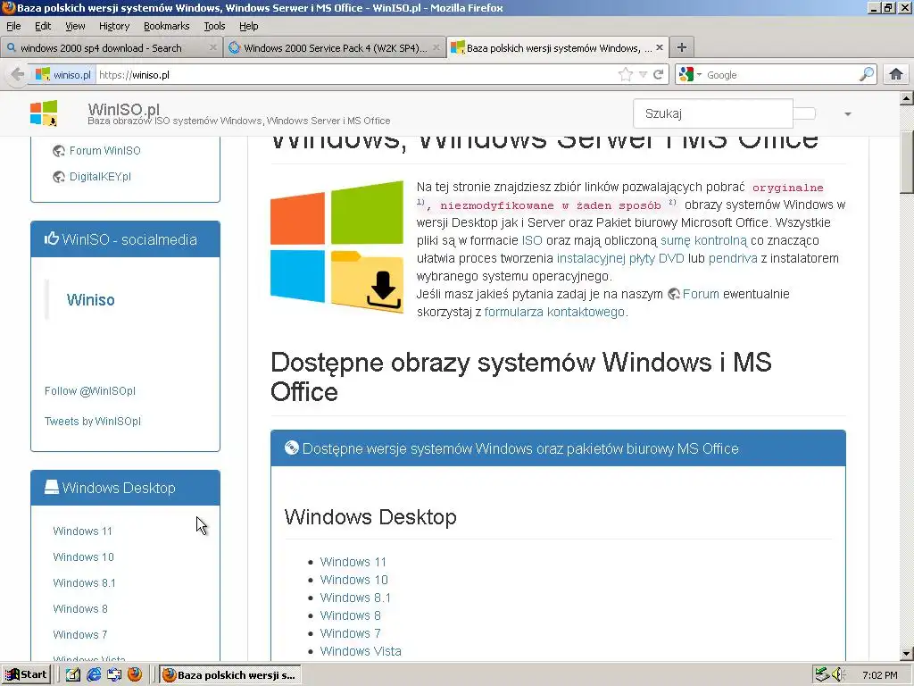Screen dimensions: 914x686
Task: Open Windows 8 in the sidebar
Action: (79, 608)
